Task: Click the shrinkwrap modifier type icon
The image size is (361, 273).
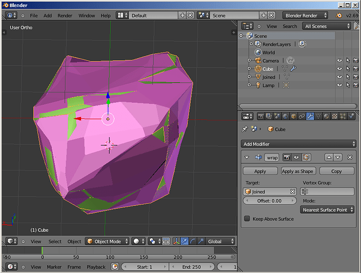Action: click(258, 157)
